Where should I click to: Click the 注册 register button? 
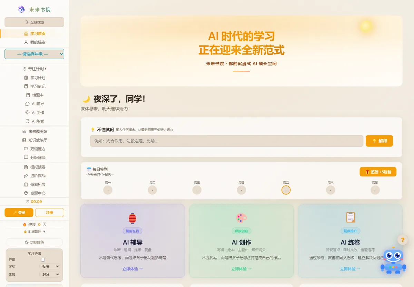[50, 213]
